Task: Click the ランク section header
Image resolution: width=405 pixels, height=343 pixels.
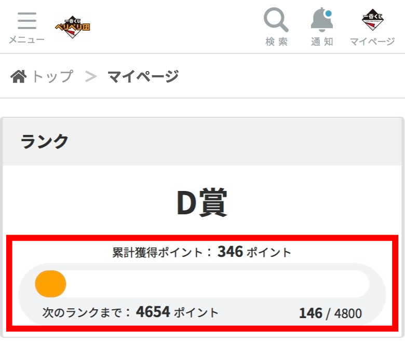Action: (x=45, y=142)
